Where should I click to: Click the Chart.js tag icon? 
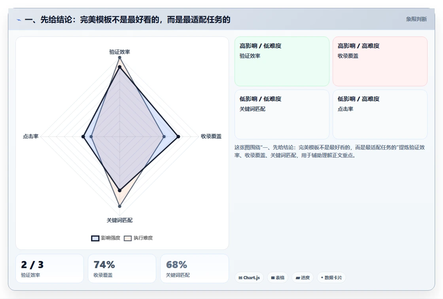click(x=240, y=278)
